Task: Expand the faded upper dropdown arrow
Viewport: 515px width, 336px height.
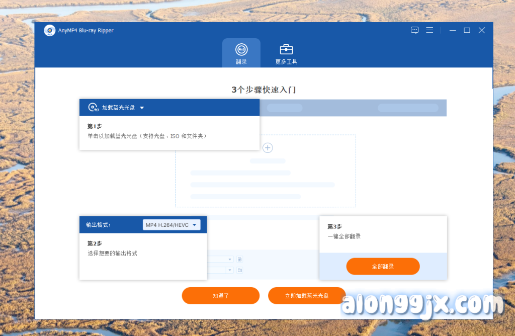Action: click(x=230, y=259)
